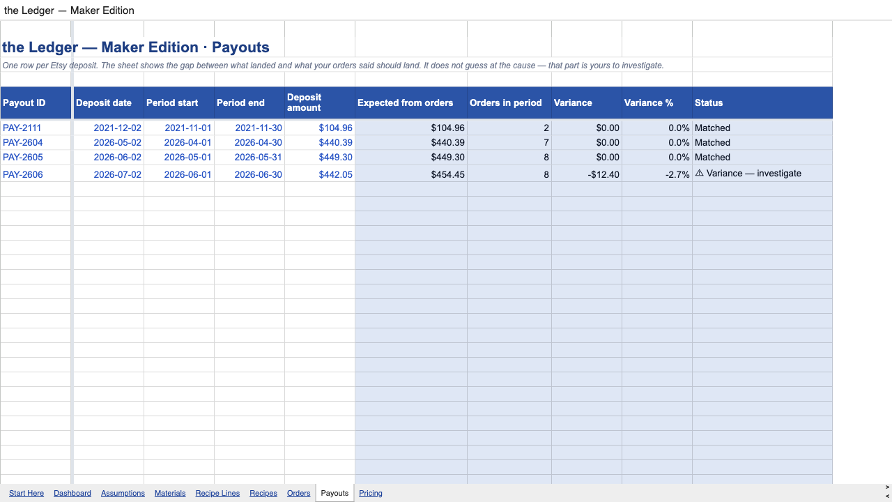Select the Expected from orders header

[411, 102]
